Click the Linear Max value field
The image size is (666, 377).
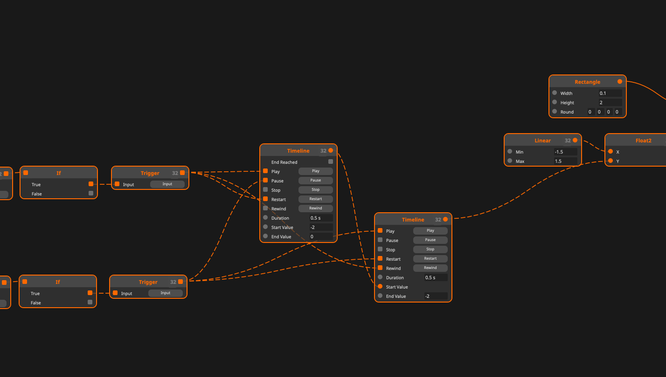point(565,161)
